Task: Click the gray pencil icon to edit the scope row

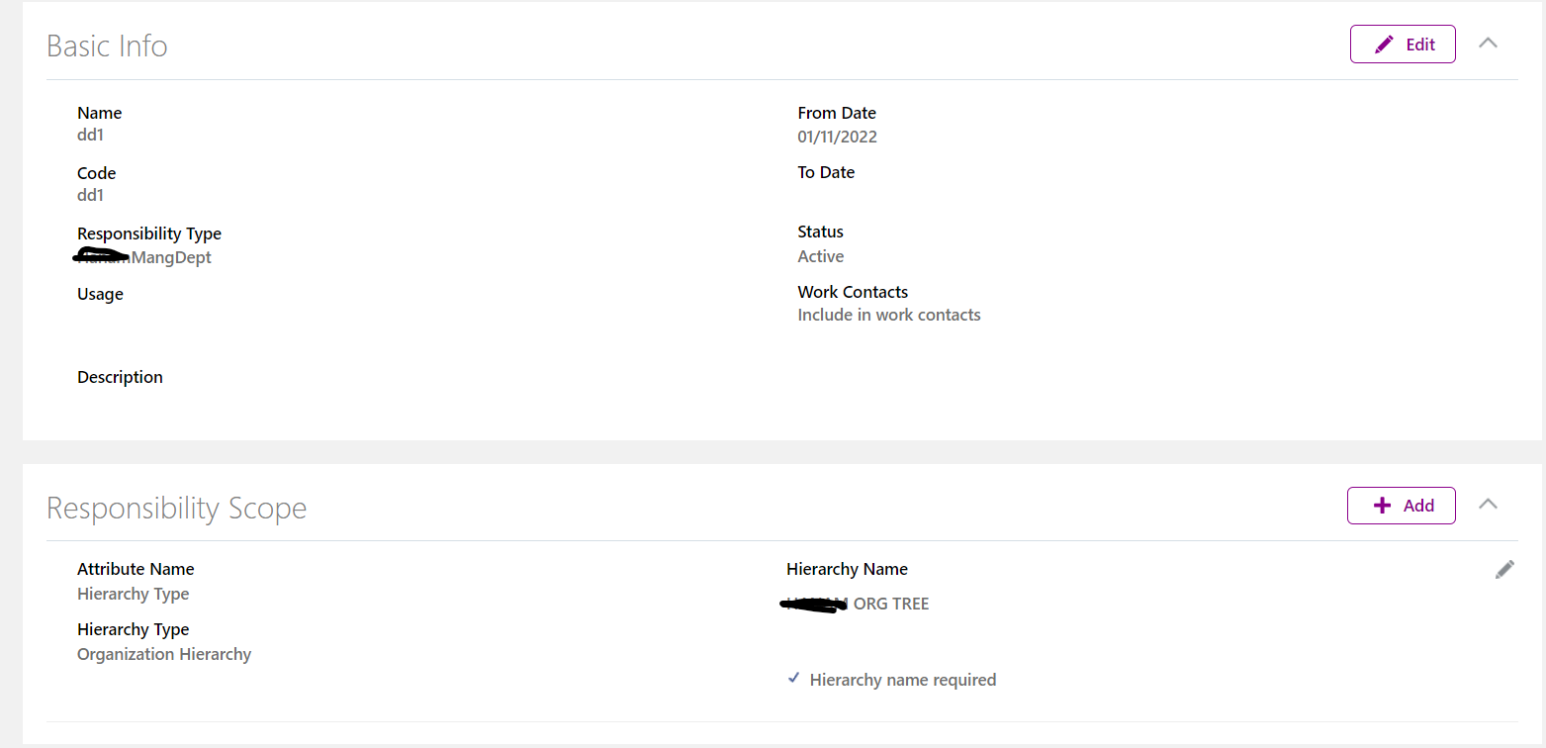Action: point(1504,569)
